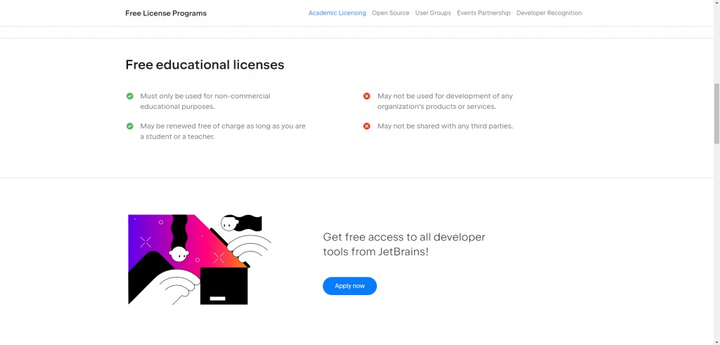Go to User Groups tab
Screen dimensions: 720x345
(x=433, y=13)
